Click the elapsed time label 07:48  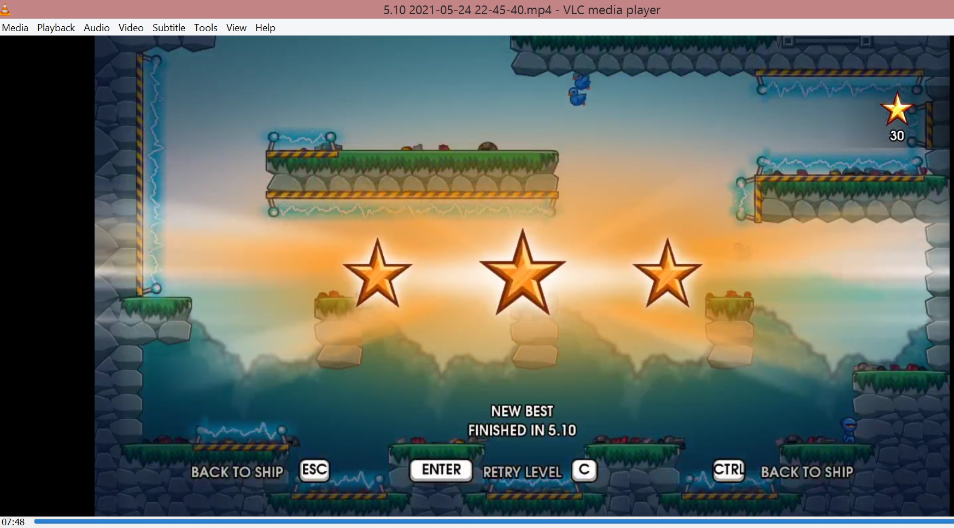13,522
